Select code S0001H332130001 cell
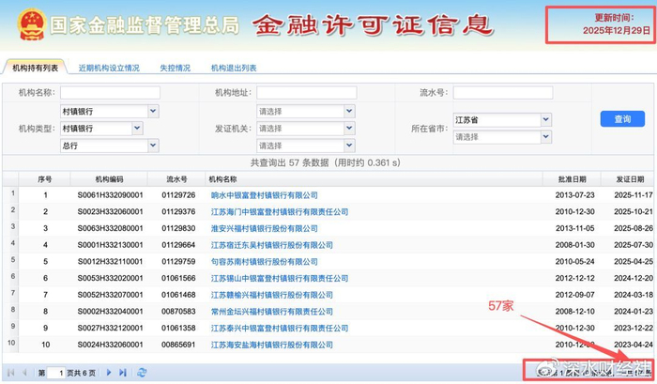657x384 pixels. click(x=110, y=245)
